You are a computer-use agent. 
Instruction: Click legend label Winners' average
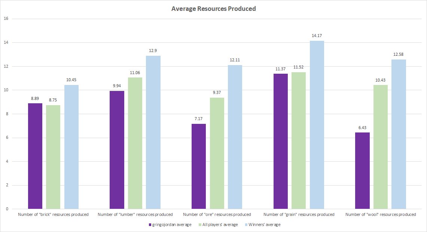click(265, 225)
